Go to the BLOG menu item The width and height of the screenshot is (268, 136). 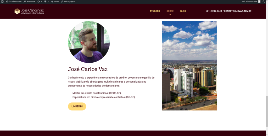(183, 11)
